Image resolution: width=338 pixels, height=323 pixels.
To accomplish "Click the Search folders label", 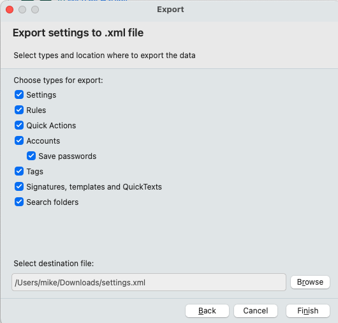I will coord(52,202).
